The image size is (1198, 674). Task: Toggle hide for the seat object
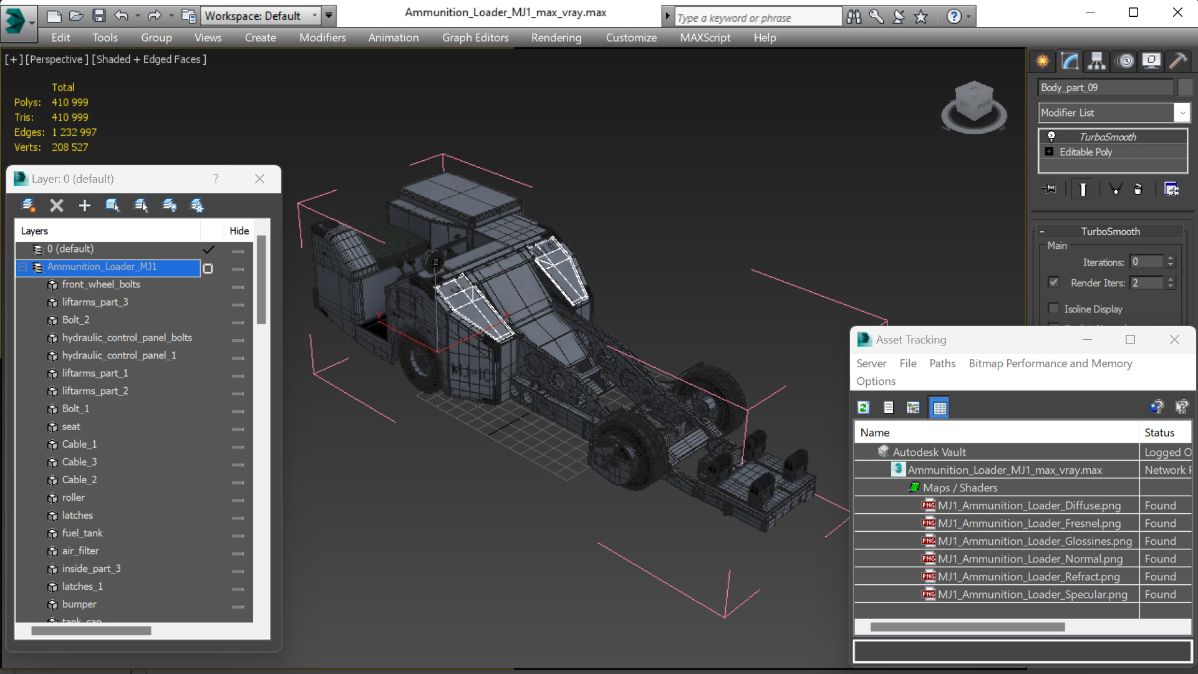238,429
